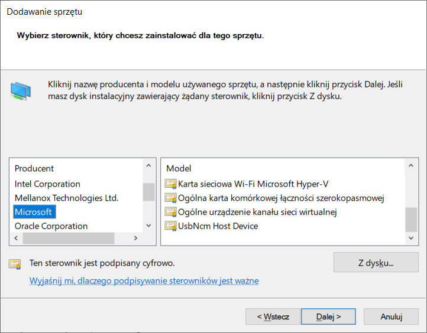Click certificate icon next to Ogólna karta komórkowej
Image resolution: width=427 pixels, height=333 pixels.
click(171, 198)
